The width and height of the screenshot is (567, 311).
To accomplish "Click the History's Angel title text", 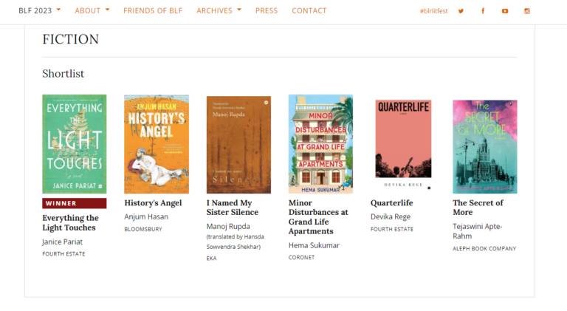I will [x=153, y=203].
